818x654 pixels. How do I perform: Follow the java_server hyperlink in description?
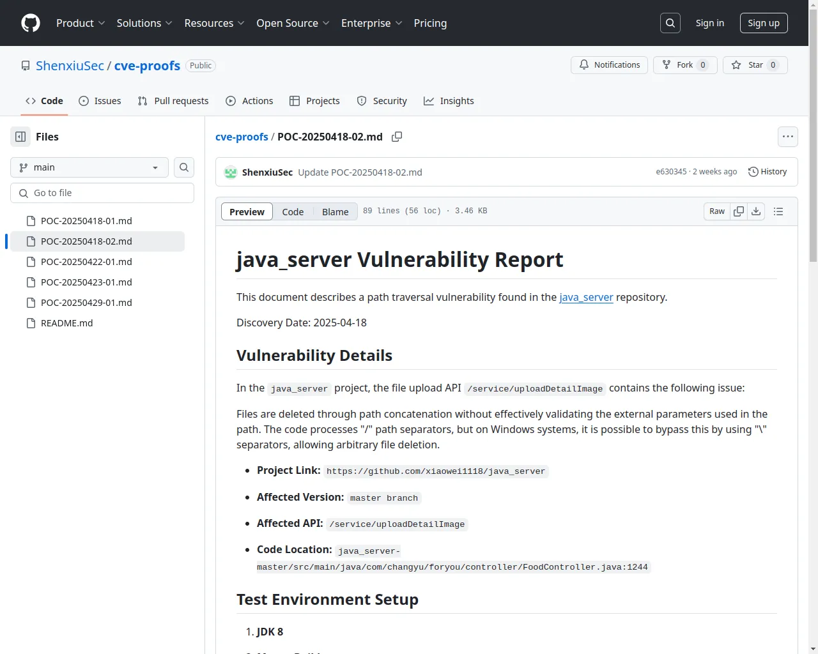pyautogui.click(x=586, y=297)
